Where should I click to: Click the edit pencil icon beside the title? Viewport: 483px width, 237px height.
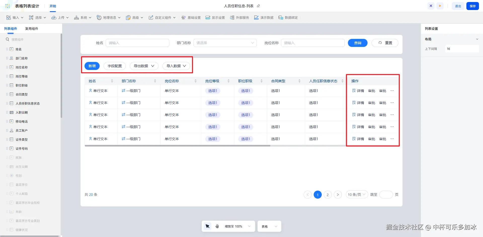(258, 6)
